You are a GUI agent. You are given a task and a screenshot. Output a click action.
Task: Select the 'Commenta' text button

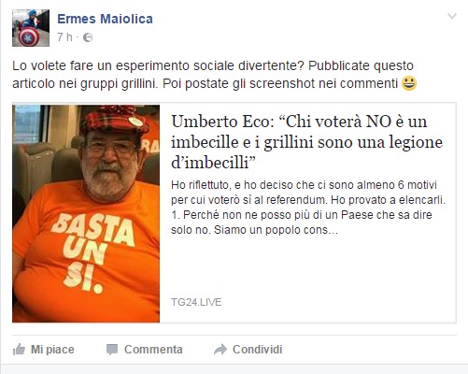[x=153, y=350]
